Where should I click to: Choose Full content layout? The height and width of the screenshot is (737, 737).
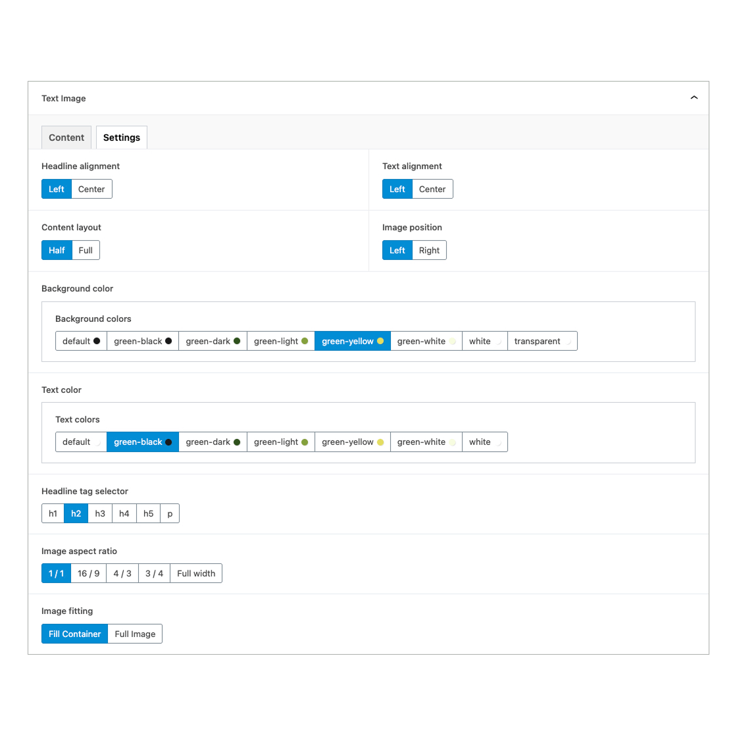[86, 251]
